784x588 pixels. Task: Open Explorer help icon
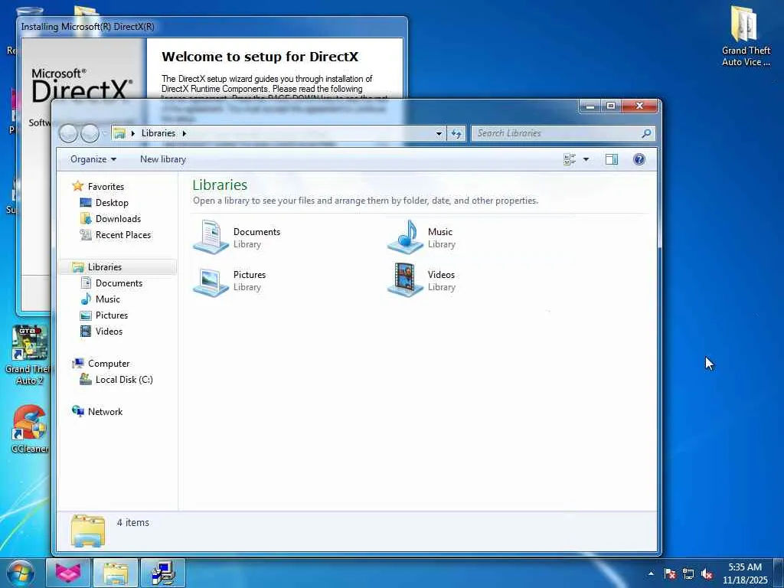pyautogui.click(x=639, y=159)
